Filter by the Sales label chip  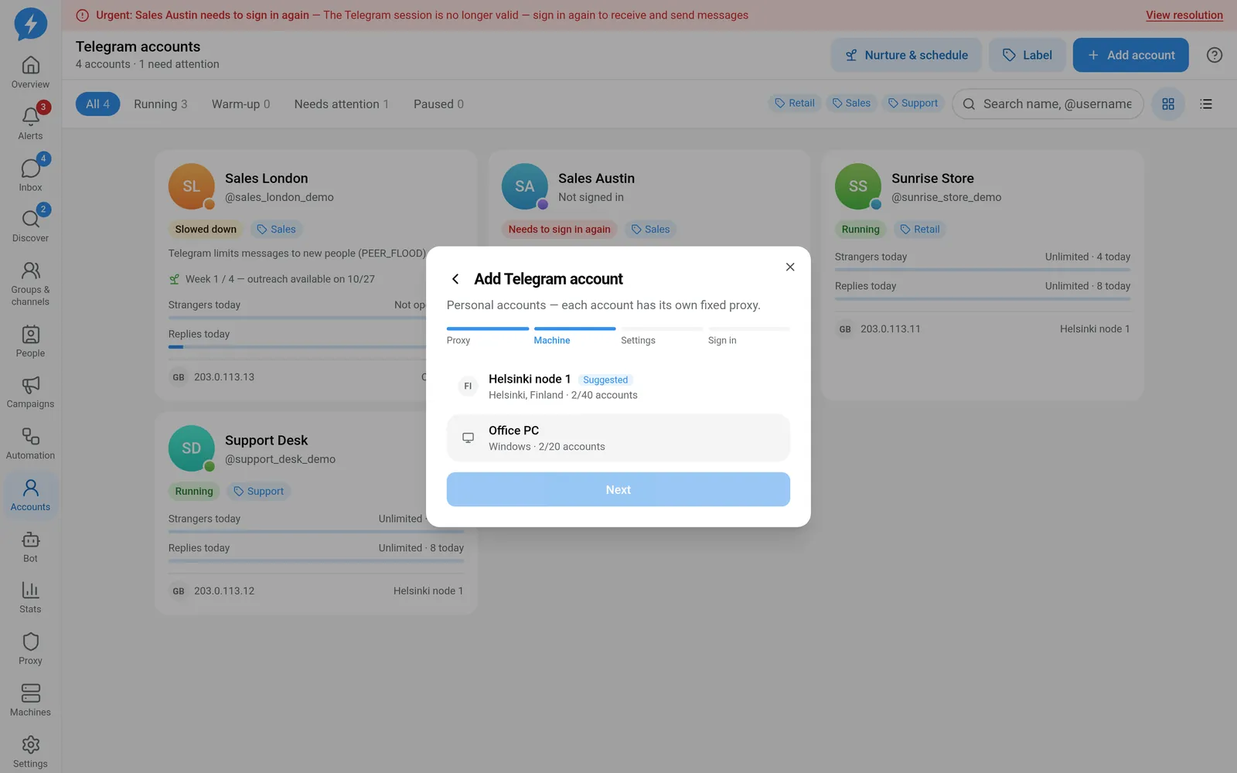coord(851,103)
